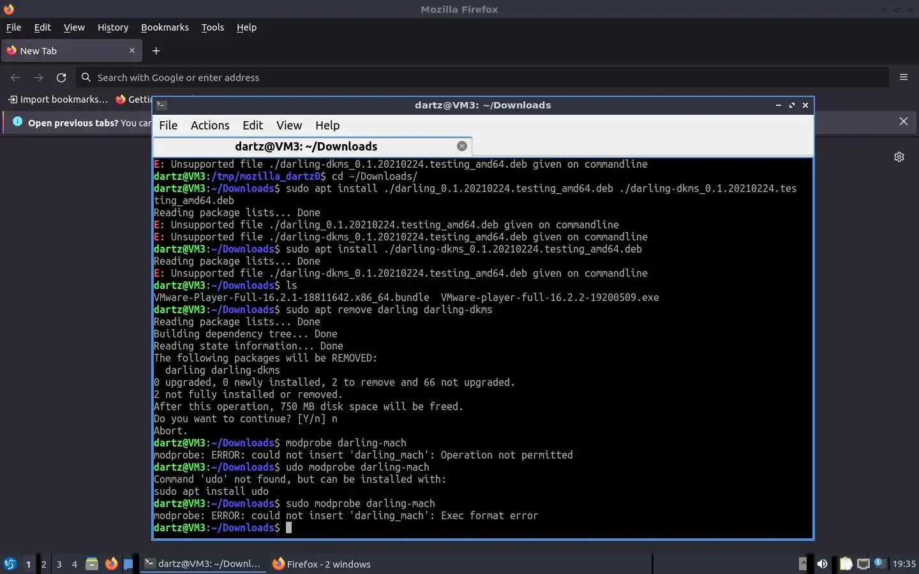
Task: Click the 'Abort.' output line
Action: (171, 430)
